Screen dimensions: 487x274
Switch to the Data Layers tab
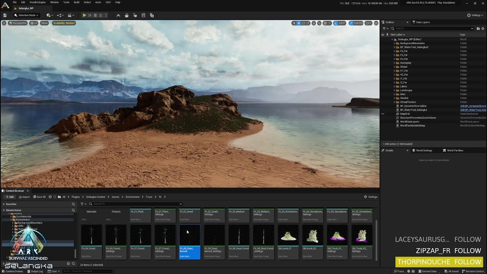click(422, 22)
